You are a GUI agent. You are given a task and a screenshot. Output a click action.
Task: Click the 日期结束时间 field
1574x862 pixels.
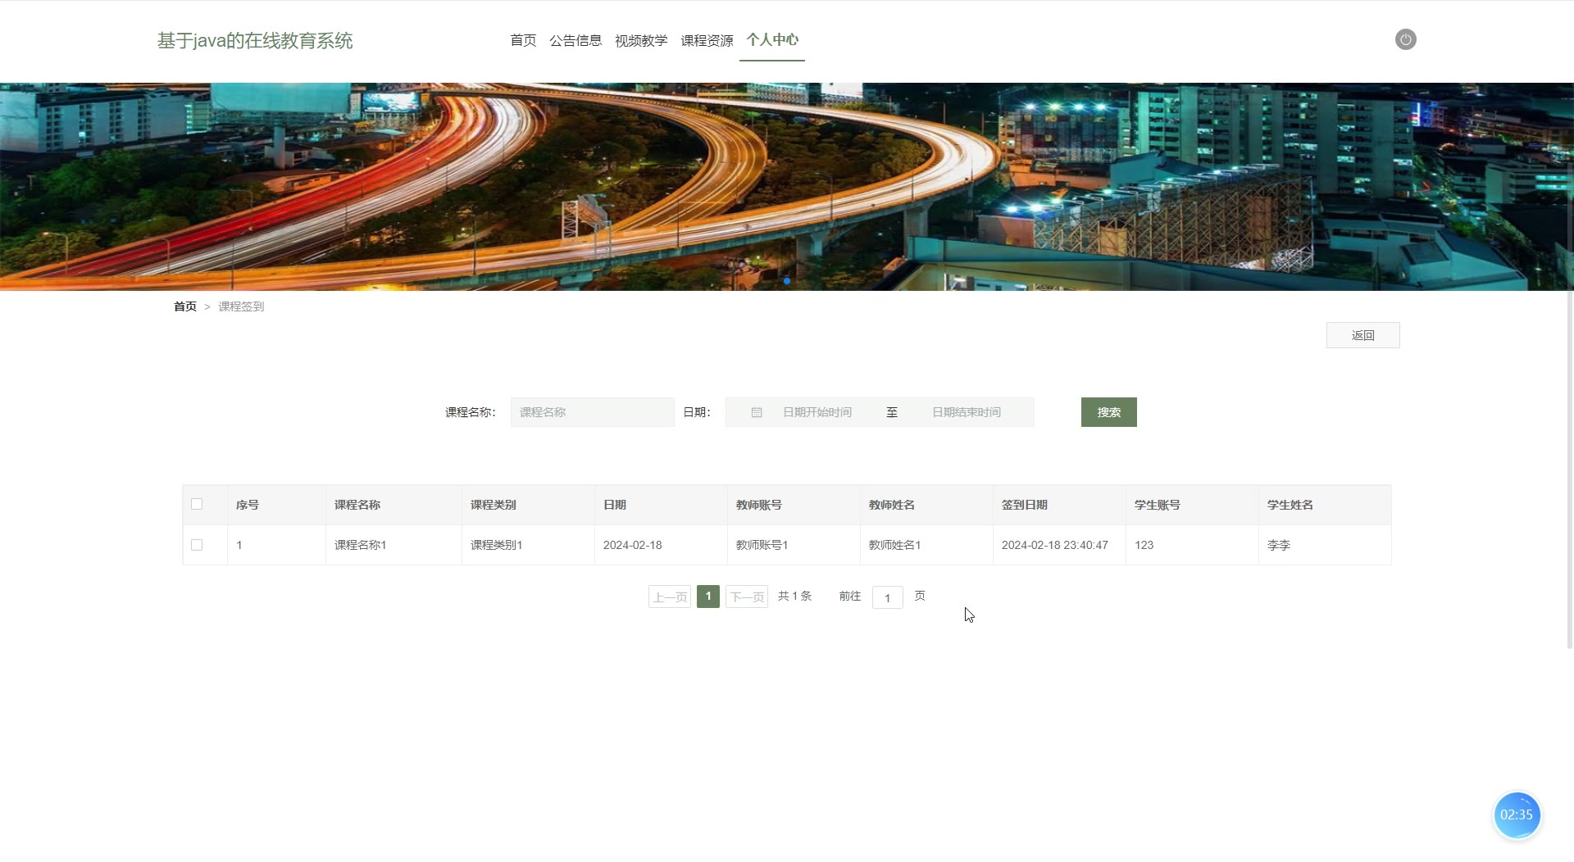[x=967, y=412]
